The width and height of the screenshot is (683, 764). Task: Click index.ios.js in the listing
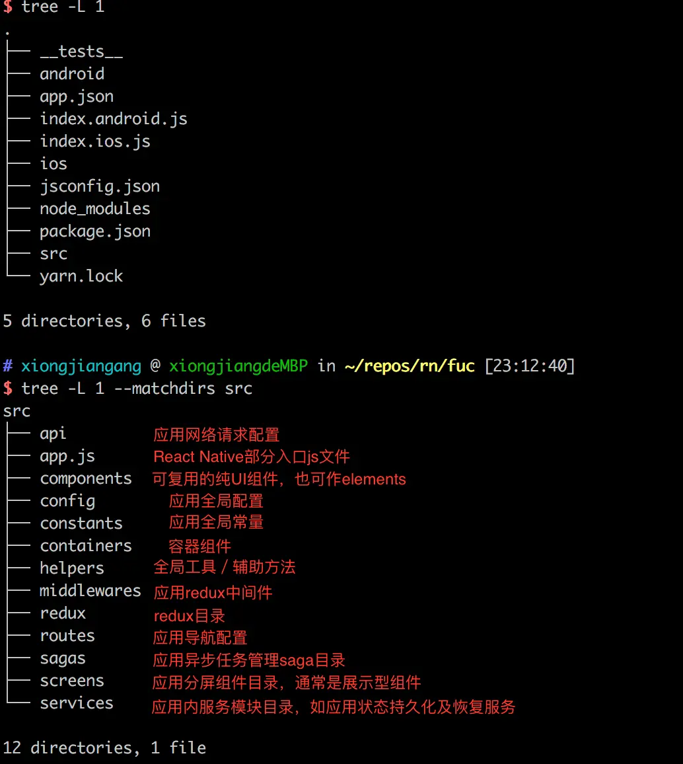pos(95,141)
